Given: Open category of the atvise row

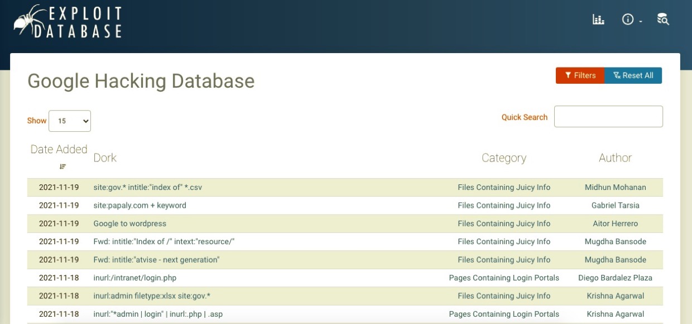Looking at the screenshot, I should tap(504, 260).
